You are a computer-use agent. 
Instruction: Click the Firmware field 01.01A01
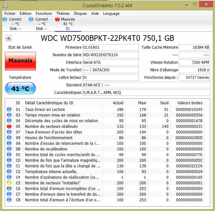click(x=111, y=47)
